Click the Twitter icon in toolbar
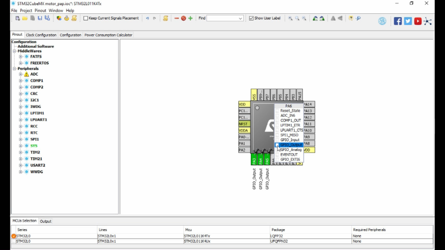Screen dimensions: 445x250 pos(408,21)
